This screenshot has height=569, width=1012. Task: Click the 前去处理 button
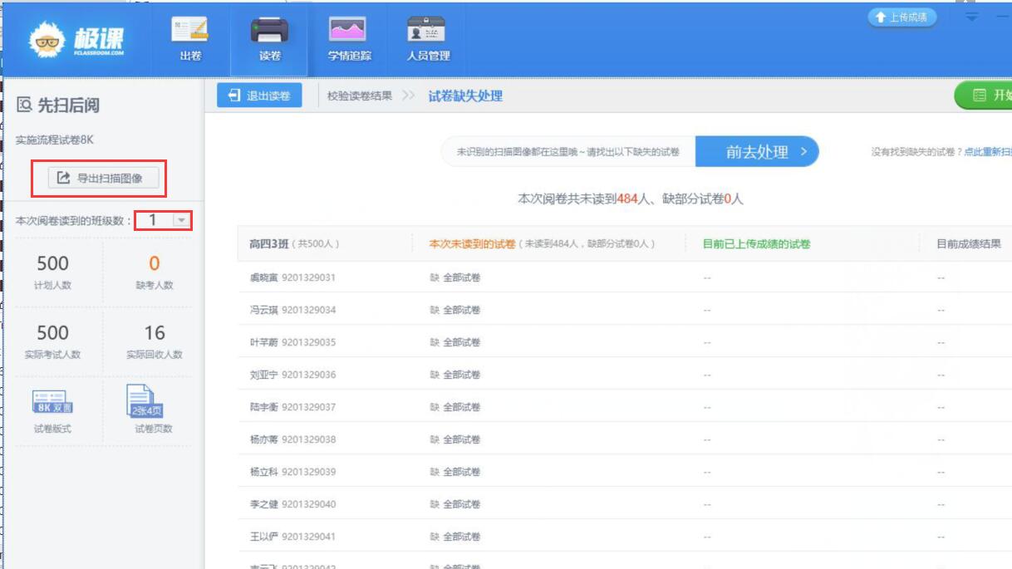[x=757, y=152]
